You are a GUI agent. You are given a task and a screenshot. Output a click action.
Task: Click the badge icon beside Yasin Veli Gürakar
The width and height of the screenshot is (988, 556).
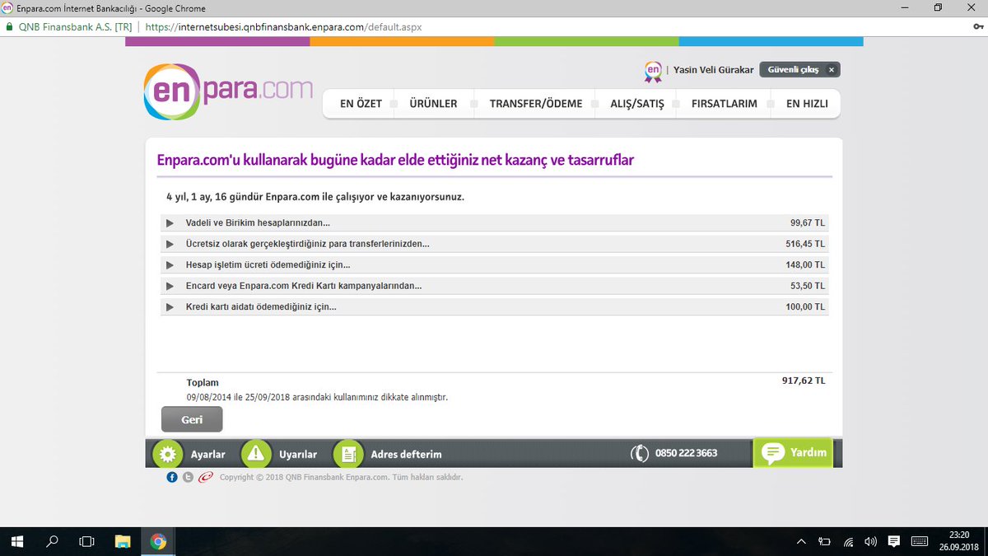coord(653,72)
